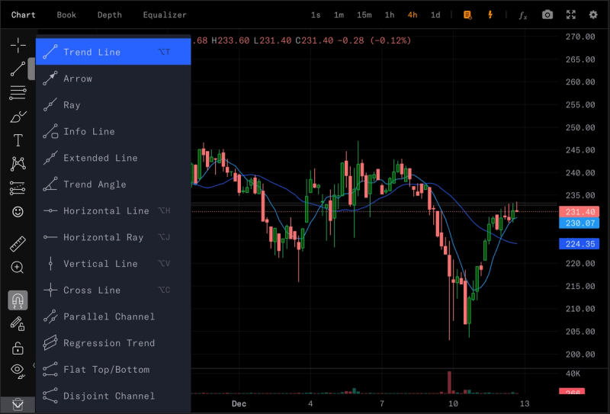Image resolution: width=610 pixels, height=414 pixels.
Task: Toggle hide all drawings eye icon
Action: tap(18, 371)
